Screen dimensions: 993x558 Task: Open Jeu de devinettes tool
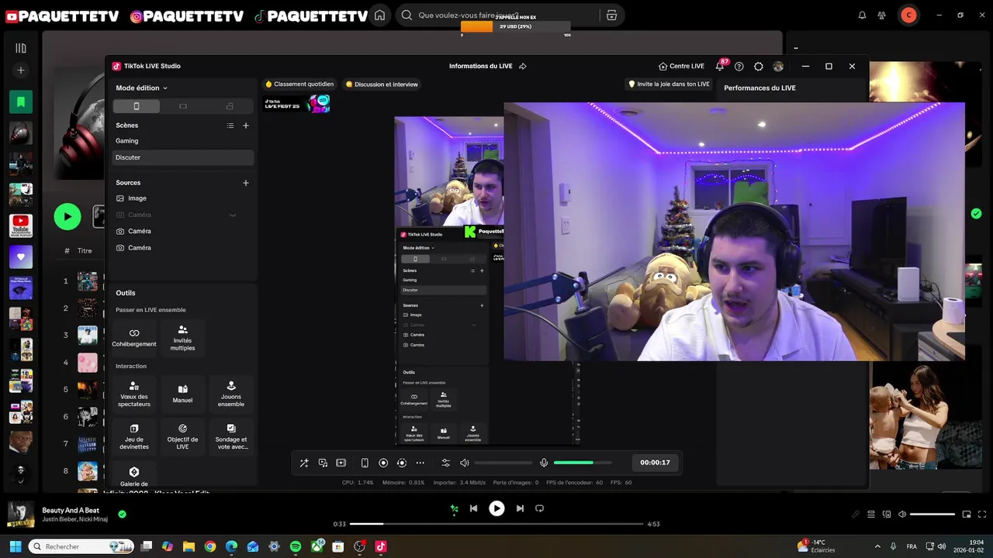point(134,437)
